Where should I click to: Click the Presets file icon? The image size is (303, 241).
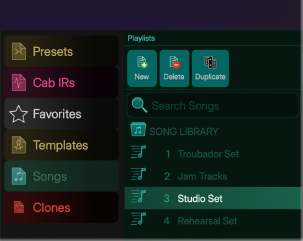click(19, 51)
